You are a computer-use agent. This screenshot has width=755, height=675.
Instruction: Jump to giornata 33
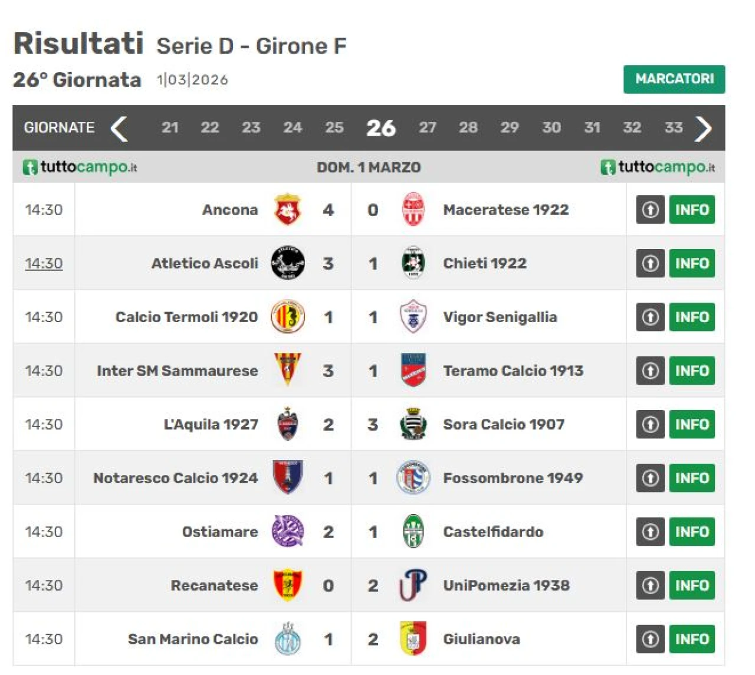(x=674, y=127)
